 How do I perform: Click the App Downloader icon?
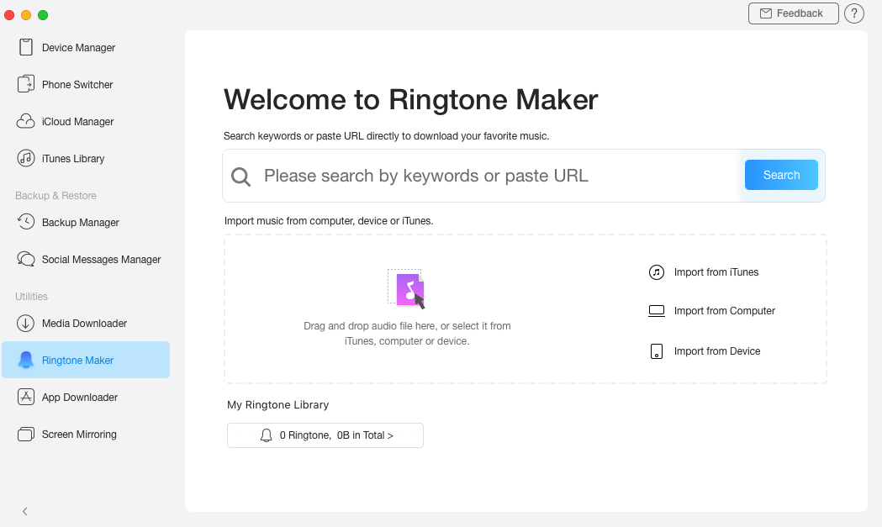click(26, 398)
